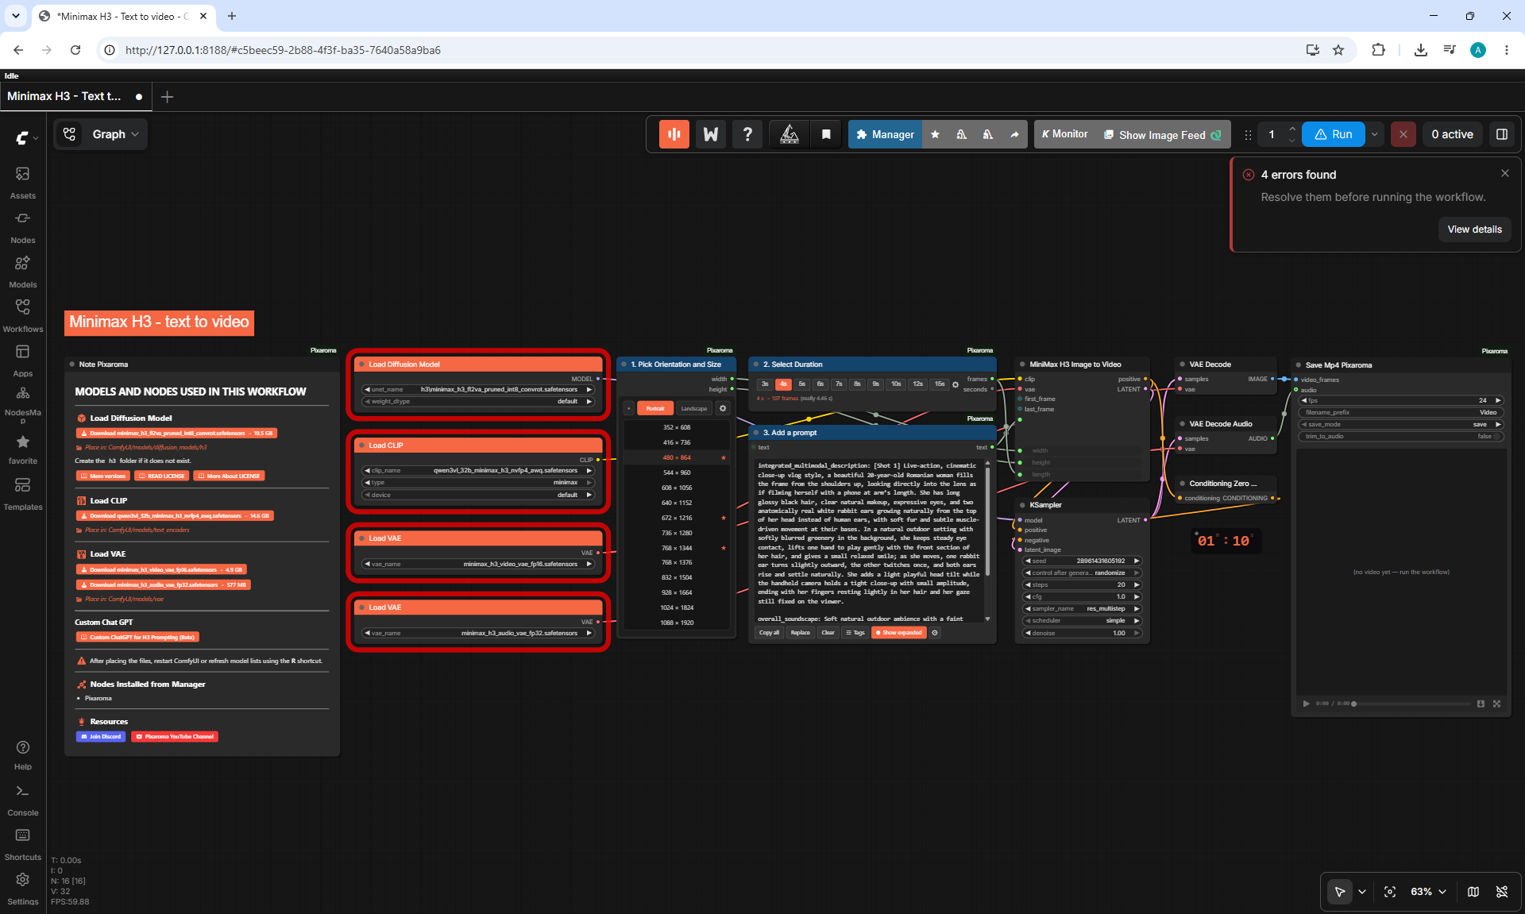Screen dimensions: 1525x914
Task: Click the Run button
Action: [1334, 134]
